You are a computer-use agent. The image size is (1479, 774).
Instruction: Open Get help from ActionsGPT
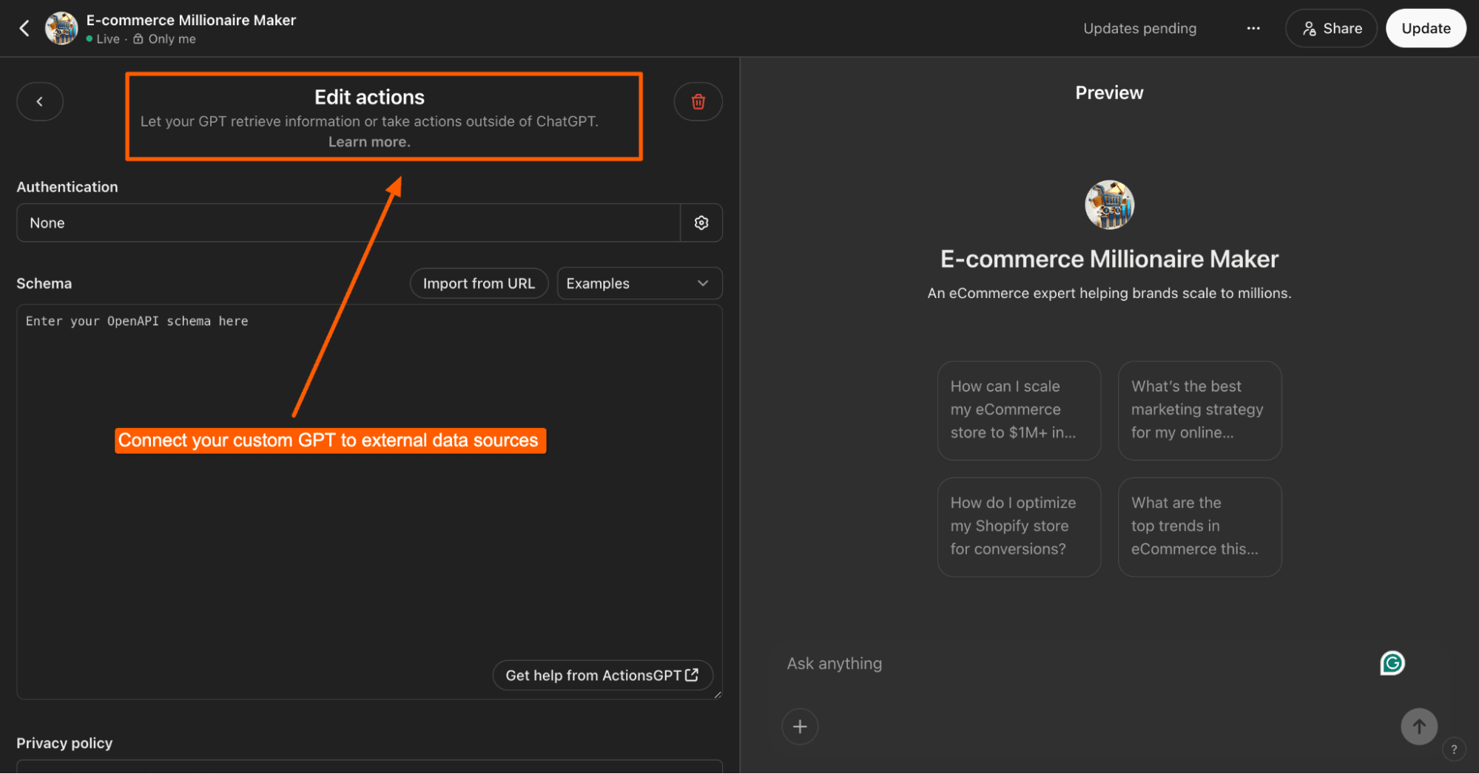(602, 675)
